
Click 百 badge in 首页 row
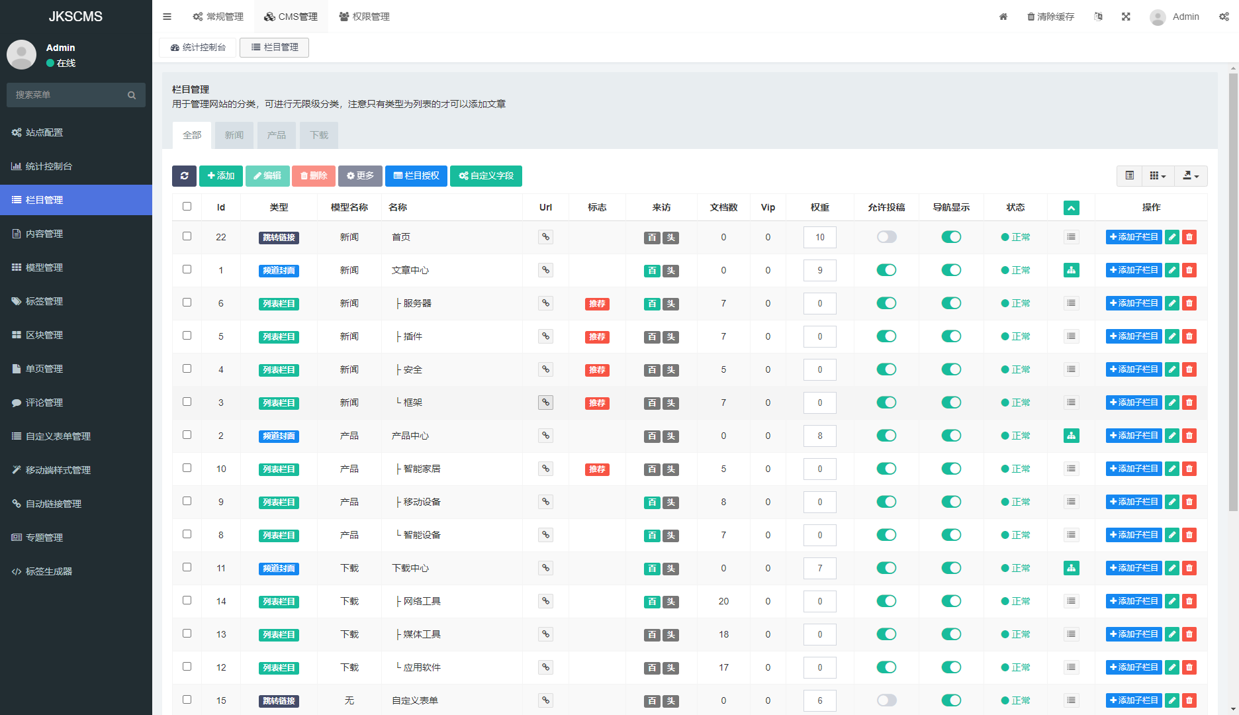pyautogui.click(x=652, y=238)
